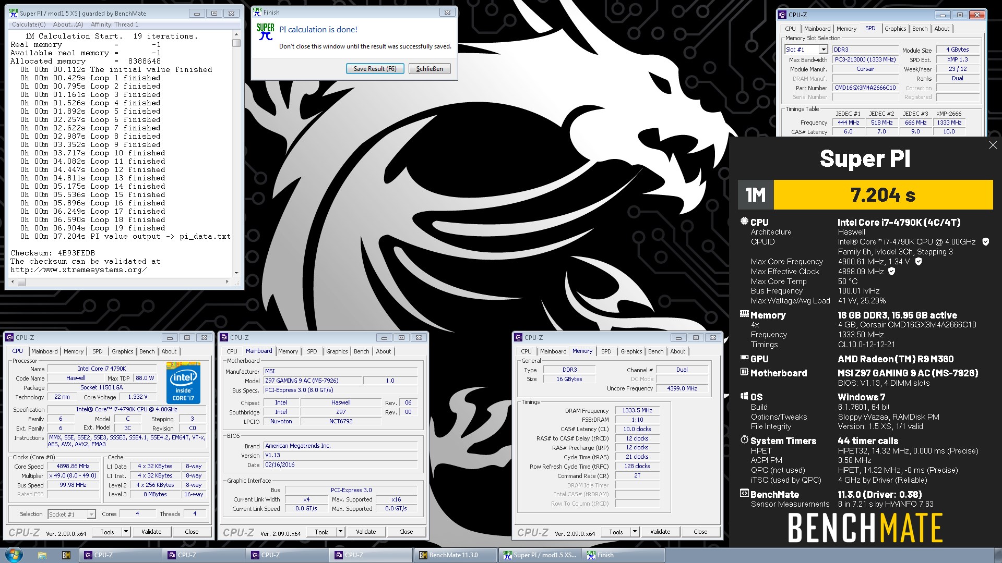Click Save Result (F6) button

(x=375, y=69)
